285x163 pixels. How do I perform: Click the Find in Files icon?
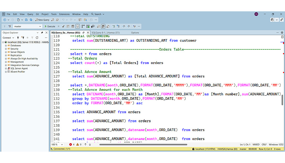click(x=85, y=20)
